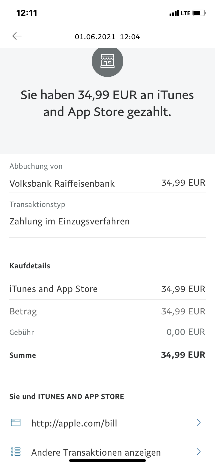Image resolution: width=215 pixels, height=466 pixels.
Task: Tap the merchant storefront icon
Action: click(x=107, y=61)
